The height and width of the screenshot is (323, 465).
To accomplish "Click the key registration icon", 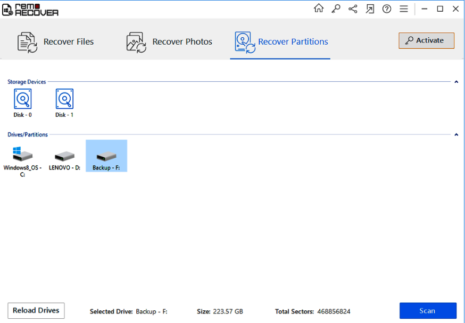I will (336, 8).
